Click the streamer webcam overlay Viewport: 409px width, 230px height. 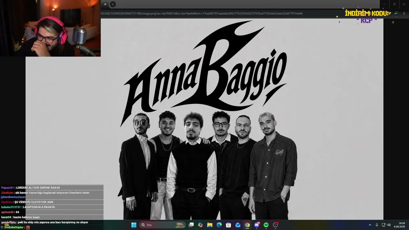50,28
